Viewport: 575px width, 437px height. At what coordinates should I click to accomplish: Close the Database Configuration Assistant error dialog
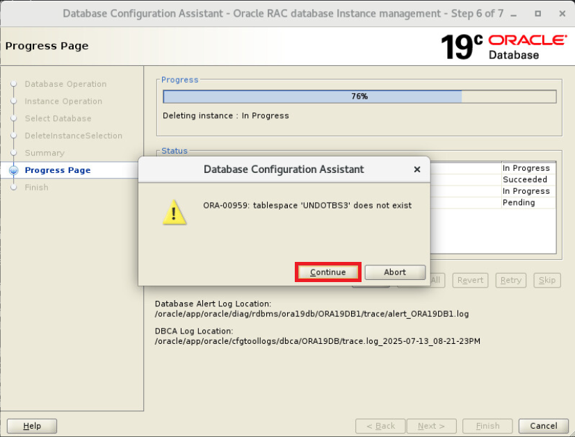(x=417, y=170)
